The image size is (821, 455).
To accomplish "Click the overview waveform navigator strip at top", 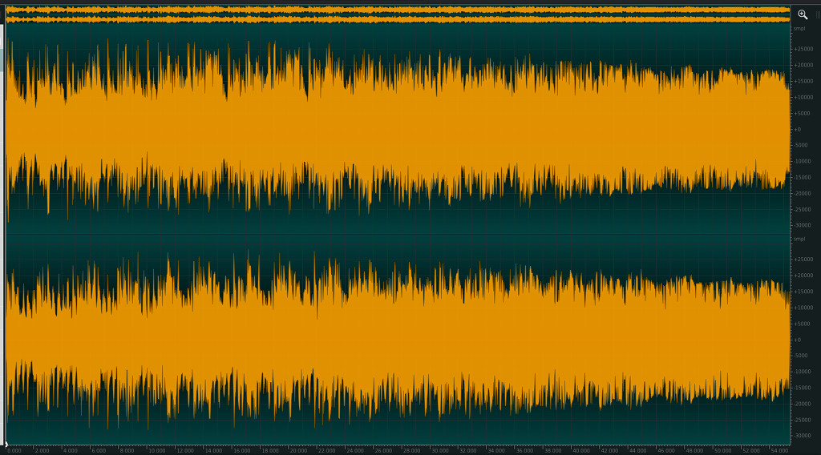I will [x=398, y=14].
